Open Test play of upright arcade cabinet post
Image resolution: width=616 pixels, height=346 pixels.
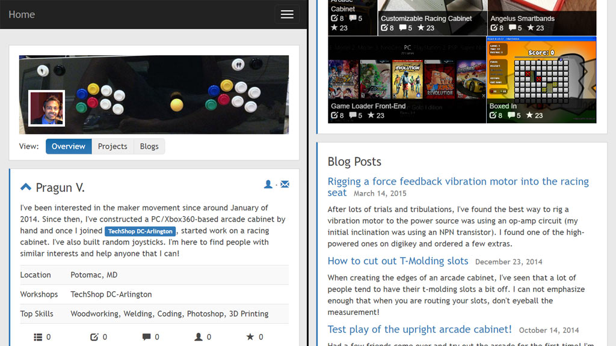click(x=419, y=329)
